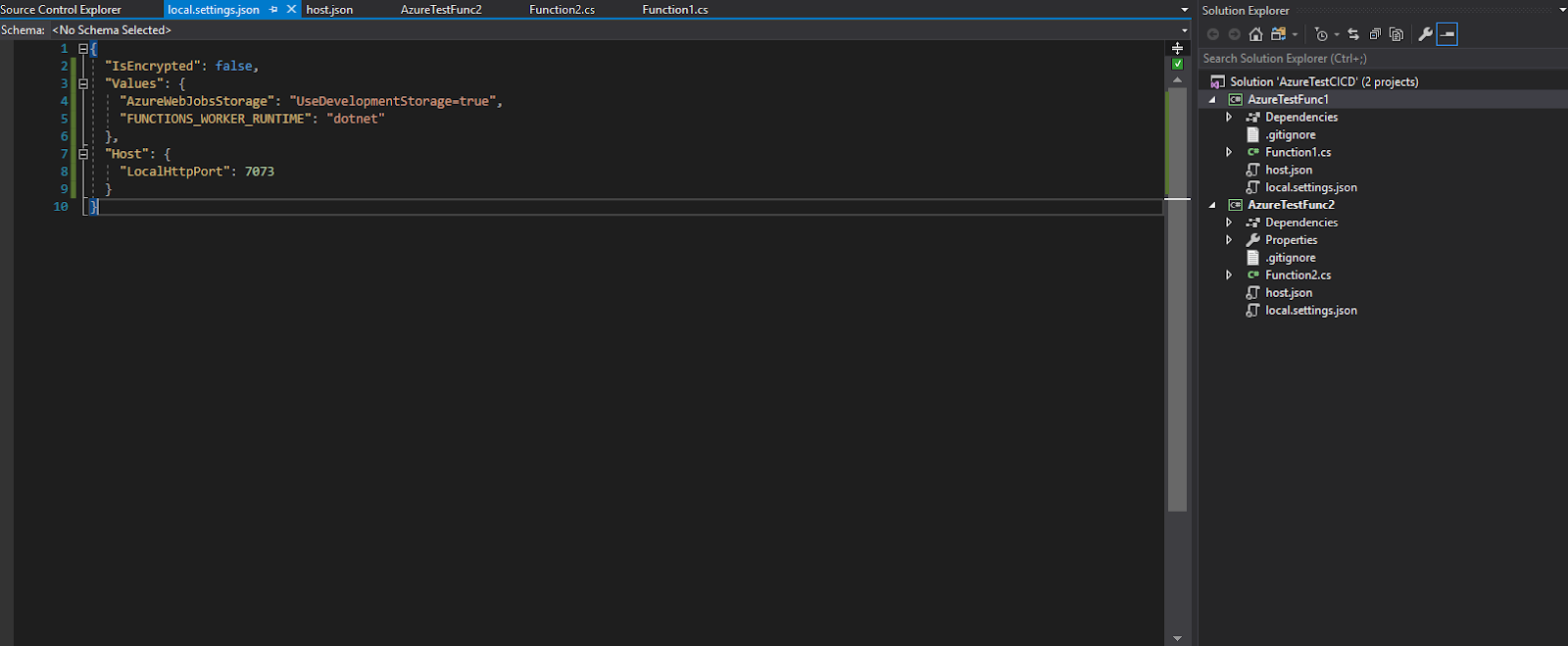This screenshot has height=646, width=1568.
Task: Toggle Show All Files in Solution Explorer
Action: click(x=1396, y=34)
